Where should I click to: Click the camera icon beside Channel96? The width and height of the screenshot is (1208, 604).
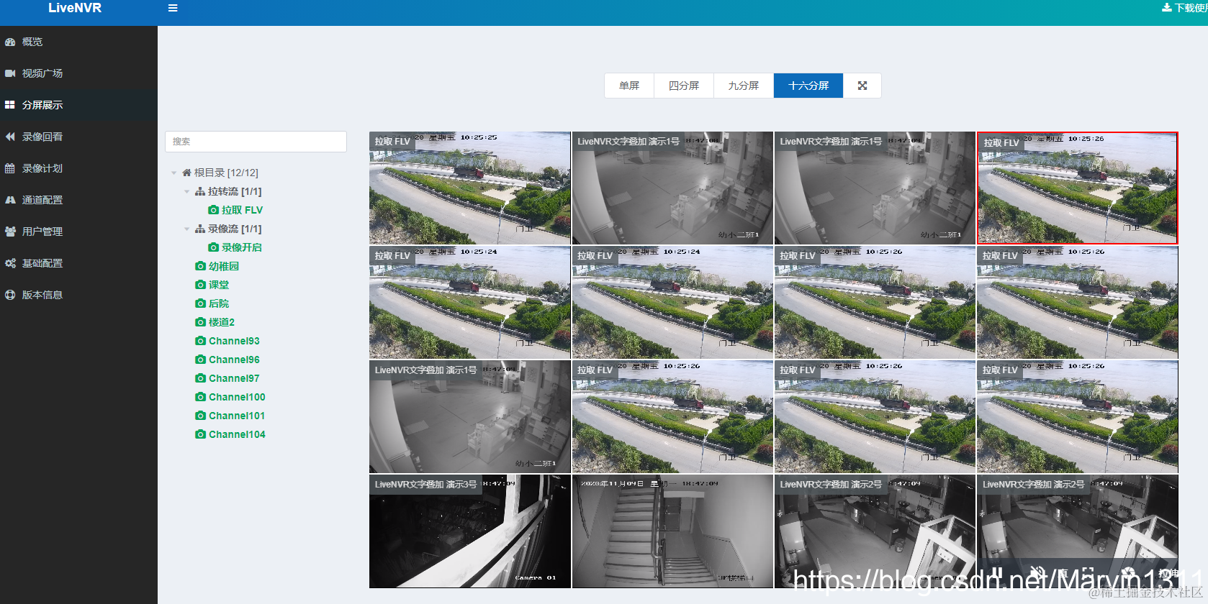(x=200, y=360)
